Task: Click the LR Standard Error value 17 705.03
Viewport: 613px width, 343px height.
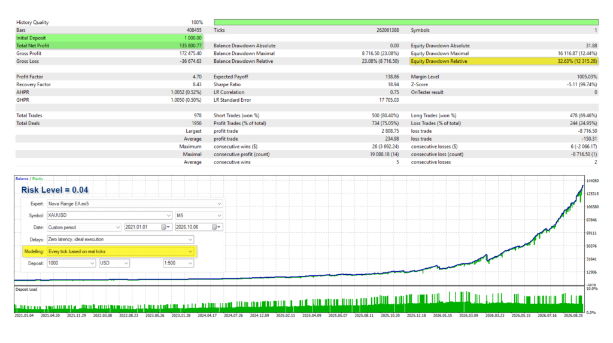Action: pos(389,100)
